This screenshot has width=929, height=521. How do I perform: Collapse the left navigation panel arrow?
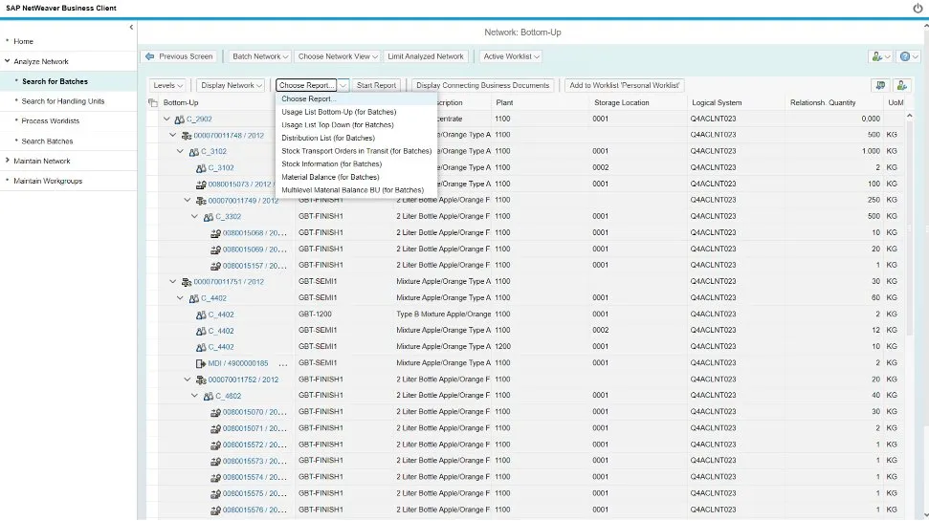[x=131, y=28]
